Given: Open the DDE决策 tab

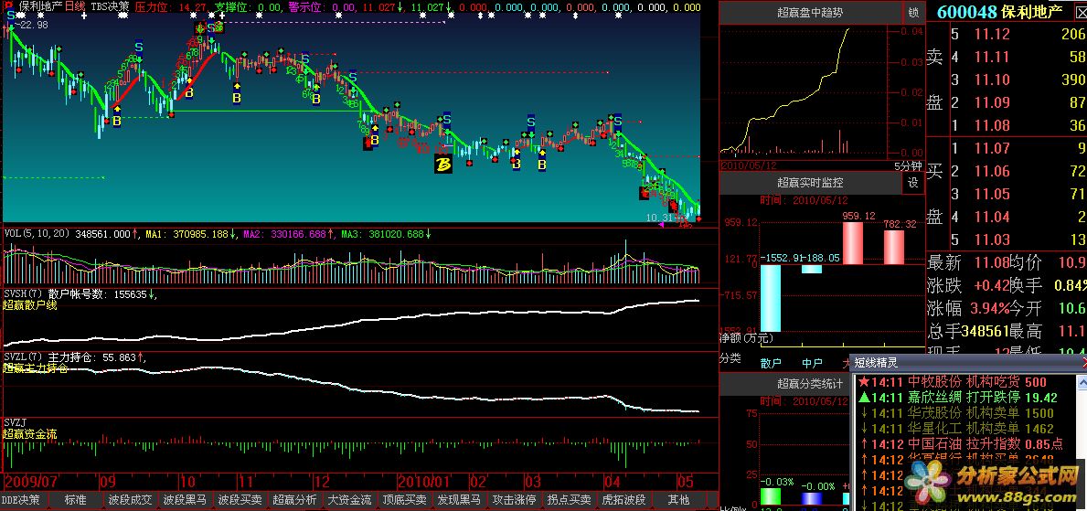Looking at the screenshot, I should (x=21, y=500).
